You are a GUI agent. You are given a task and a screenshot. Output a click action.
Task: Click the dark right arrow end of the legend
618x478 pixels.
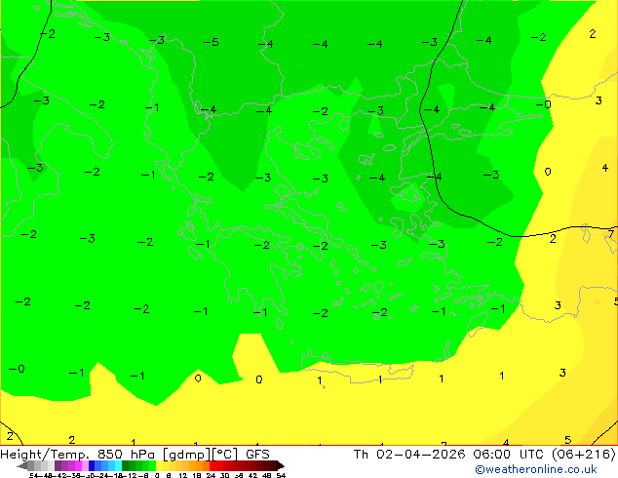tap(281, 465)
